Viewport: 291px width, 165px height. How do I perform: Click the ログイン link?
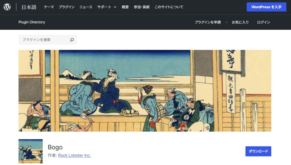[263, 22]
